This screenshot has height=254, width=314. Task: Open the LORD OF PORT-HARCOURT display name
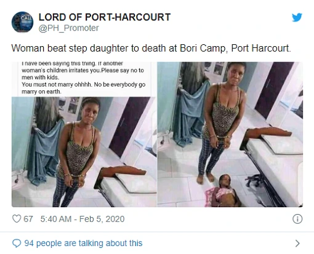coord(105,17)
